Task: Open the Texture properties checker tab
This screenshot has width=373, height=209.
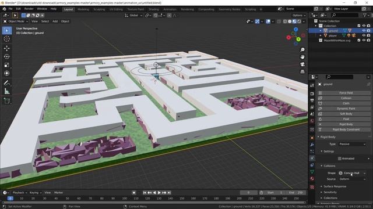Action: (312, 187)
